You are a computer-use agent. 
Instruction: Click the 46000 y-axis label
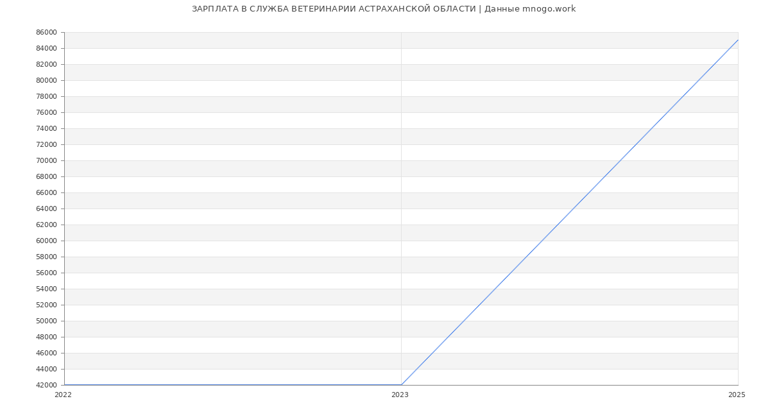point(47,353)
